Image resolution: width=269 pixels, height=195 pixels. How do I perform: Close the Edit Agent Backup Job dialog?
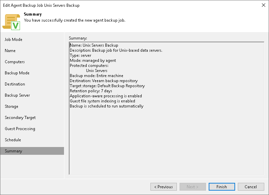[x=264, y=5]
